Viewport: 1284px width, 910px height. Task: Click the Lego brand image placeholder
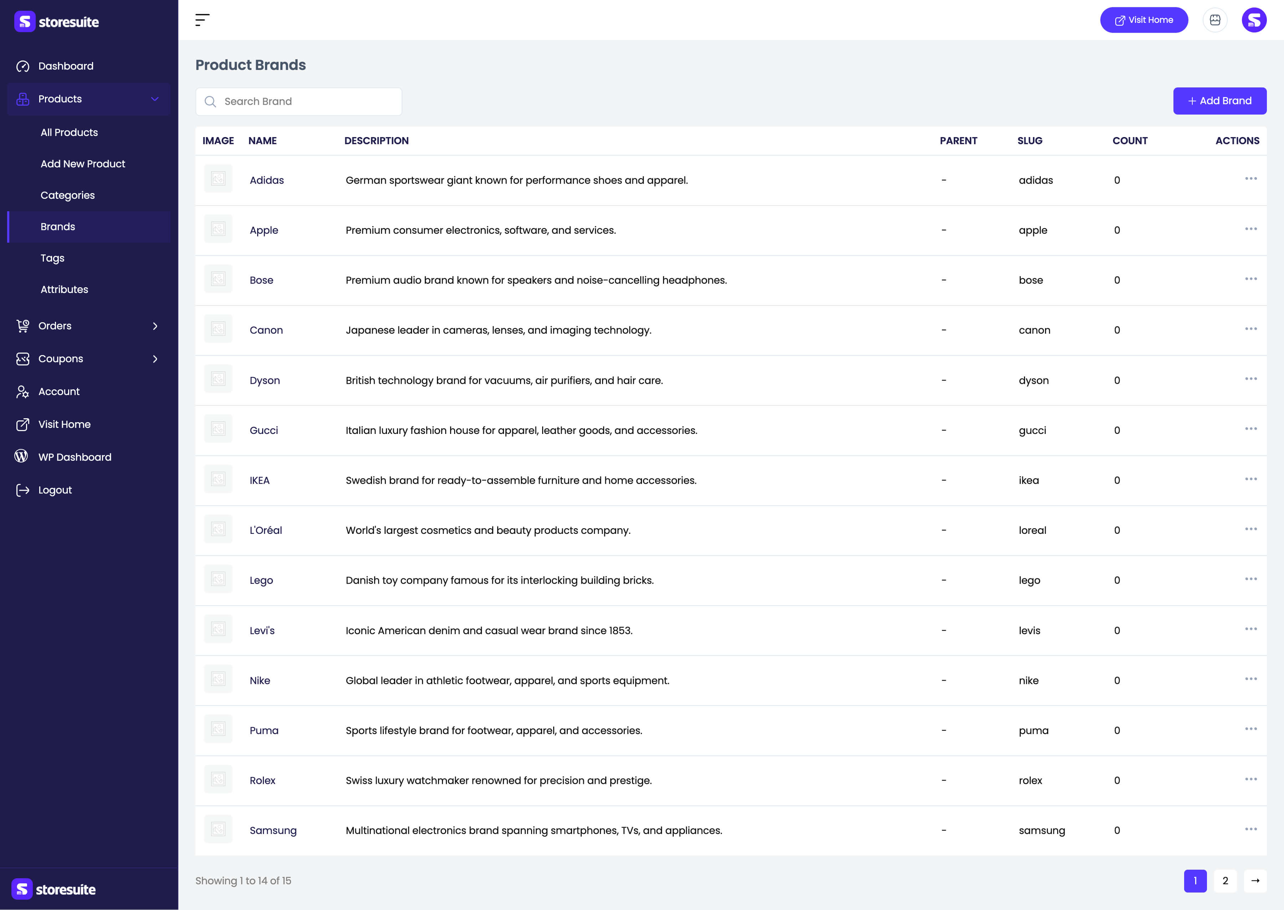[218, 579]
